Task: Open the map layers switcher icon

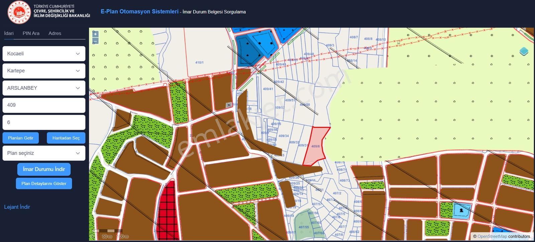Action: 524,52
